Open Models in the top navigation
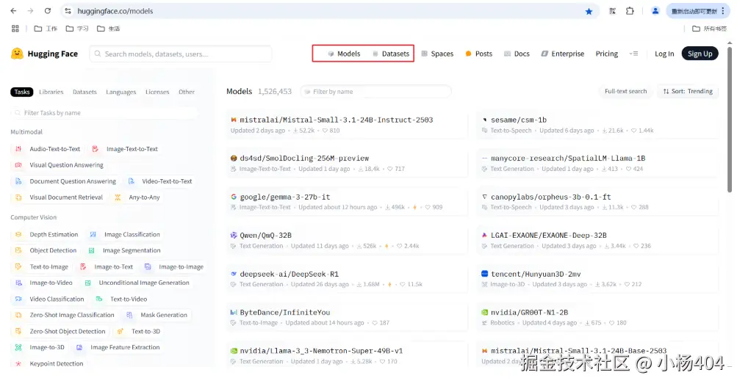This screenshot has height=386, width=737. coord(344,54)
